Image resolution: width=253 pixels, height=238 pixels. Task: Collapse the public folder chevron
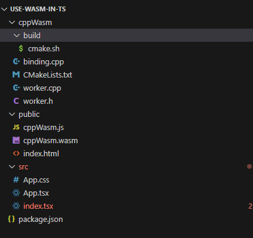(12, 115)
